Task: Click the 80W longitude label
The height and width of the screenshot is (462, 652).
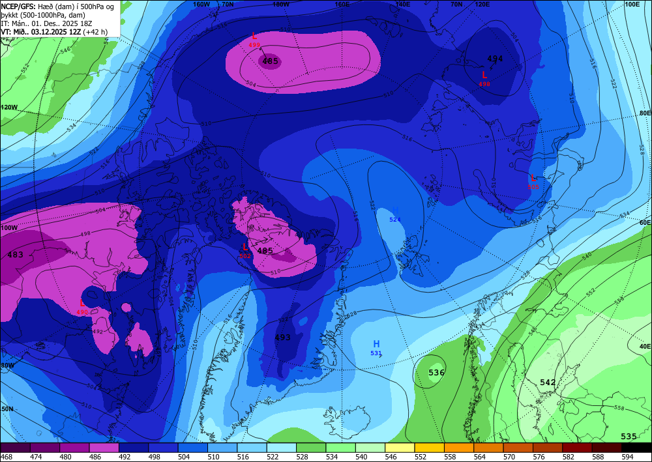Action: pyautogui.click(x=7, y=365)
